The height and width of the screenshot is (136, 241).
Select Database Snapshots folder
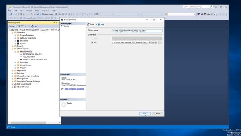tap(28, 38)
